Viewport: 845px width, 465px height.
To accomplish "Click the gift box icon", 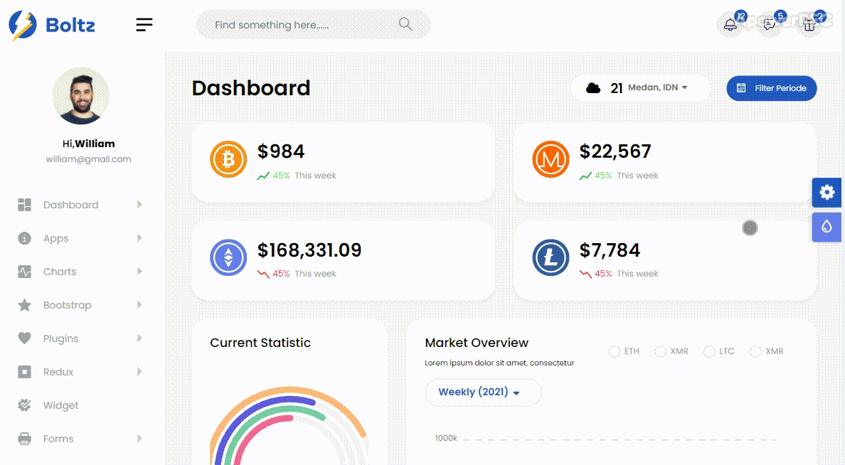I will pos(809,25).
